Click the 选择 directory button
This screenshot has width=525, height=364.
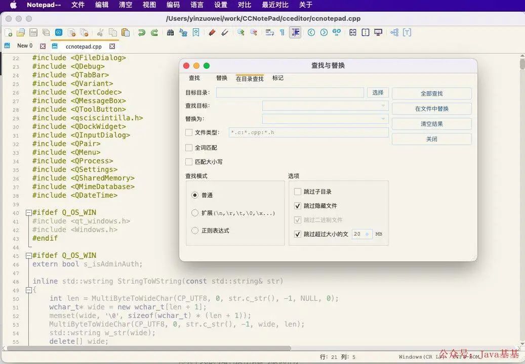coord(378,93)
